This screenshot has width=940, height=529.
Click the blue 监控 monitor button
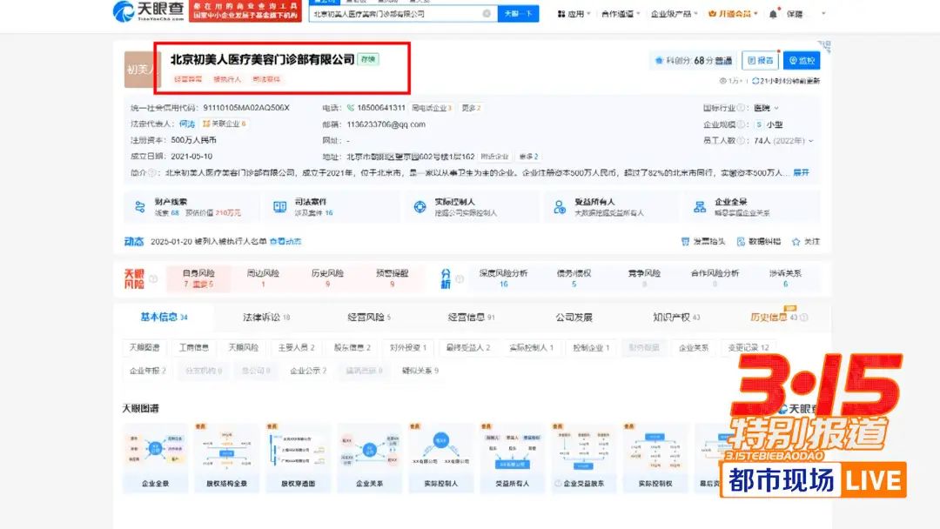pos(802,61)
